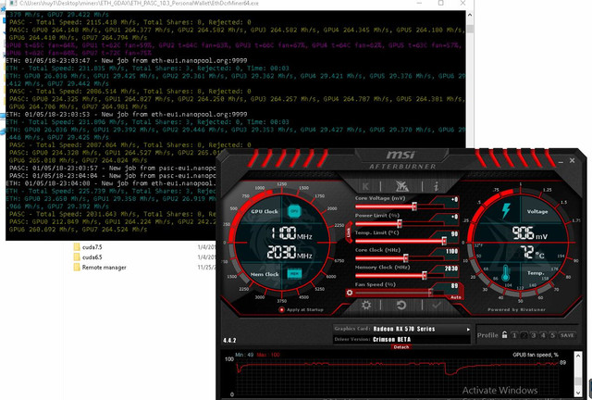This screenshot has width=592, height=400.
Task: Maximize the EthDcrMiner64 console window
Action: (440, 3)
